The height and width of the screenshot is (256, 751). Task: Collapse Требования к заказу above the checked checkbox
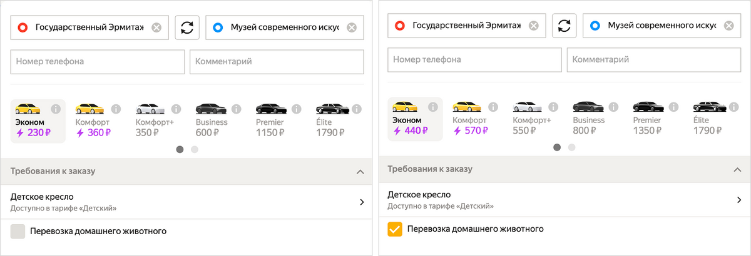(x=737, y=169)
